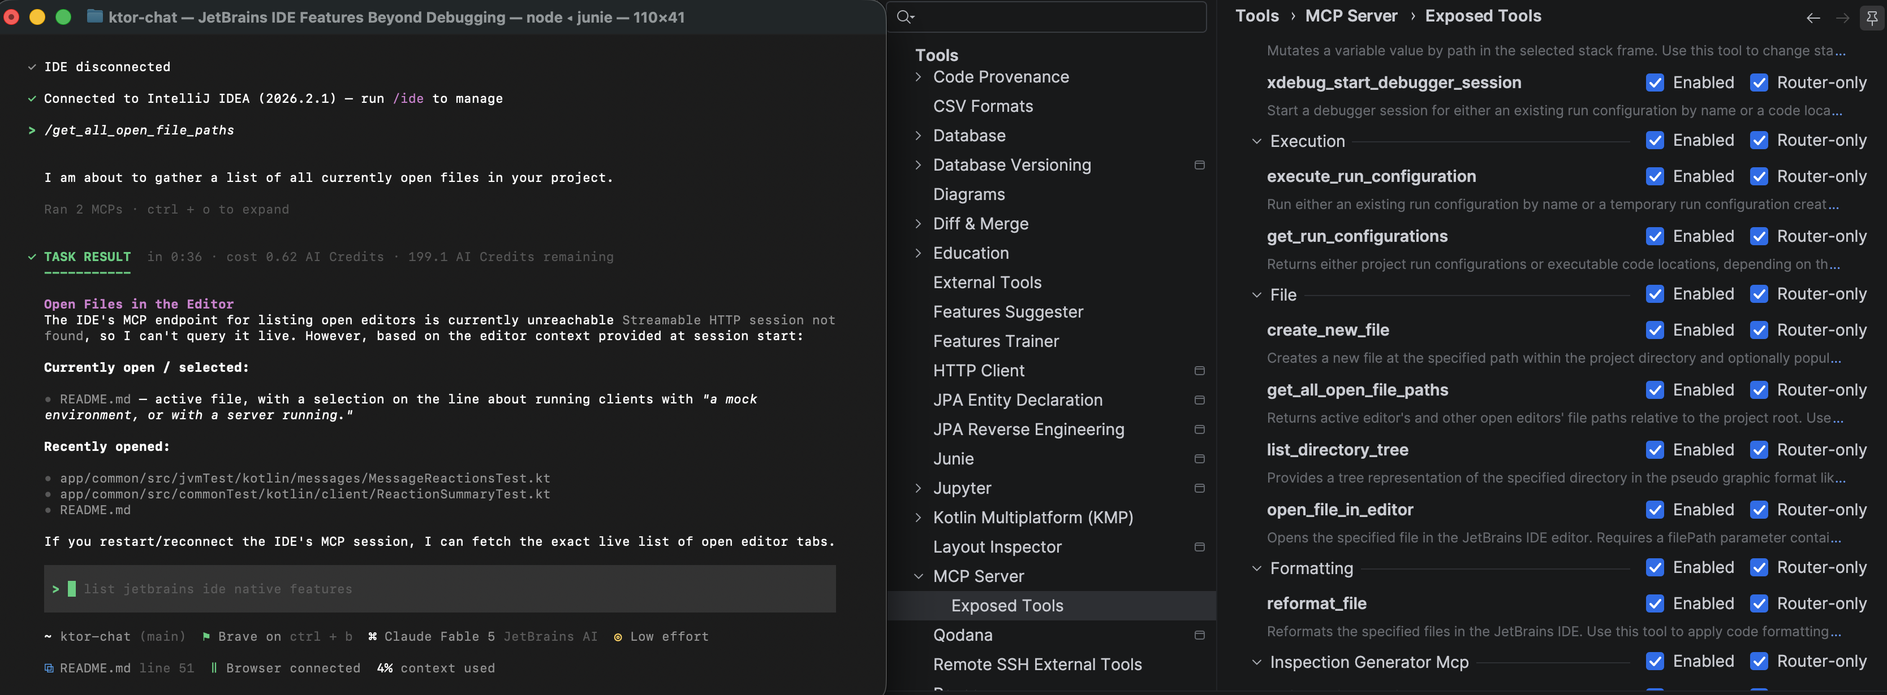Click project-level icon beside HTTP Client
This screenshot has width=1887, height=695.
click(1199, 371)
